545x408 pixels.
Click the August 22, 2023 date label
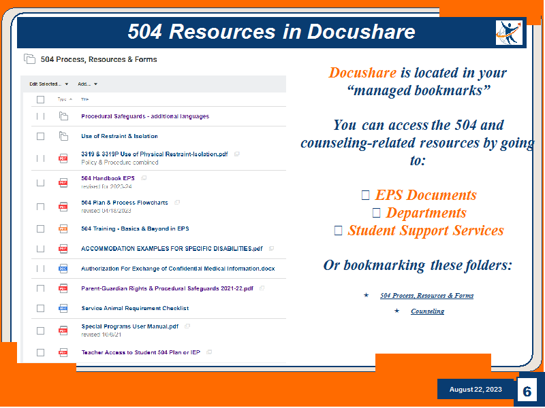click(x=476, y=389)
